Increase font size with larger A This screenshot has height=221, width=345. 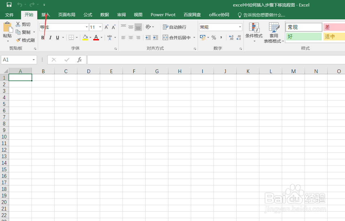pos(106,27)
